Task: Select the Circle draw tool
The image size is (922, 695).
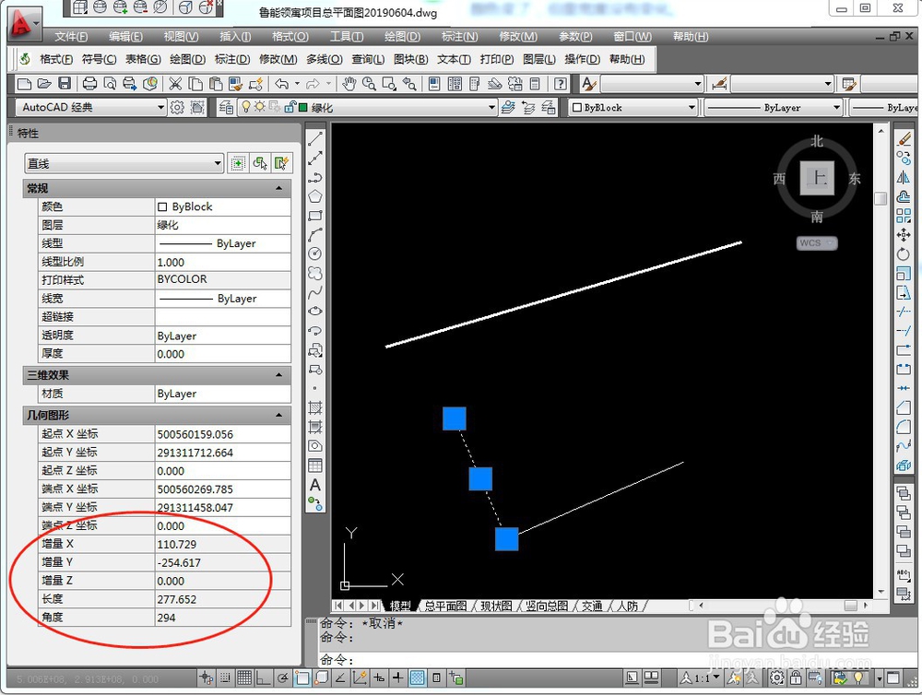Action: (x=315, y=254)
